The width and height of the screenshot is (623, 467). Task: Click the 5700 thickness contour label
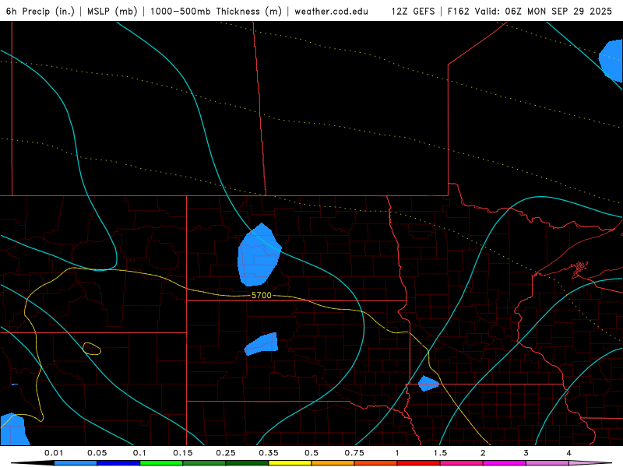262,296
